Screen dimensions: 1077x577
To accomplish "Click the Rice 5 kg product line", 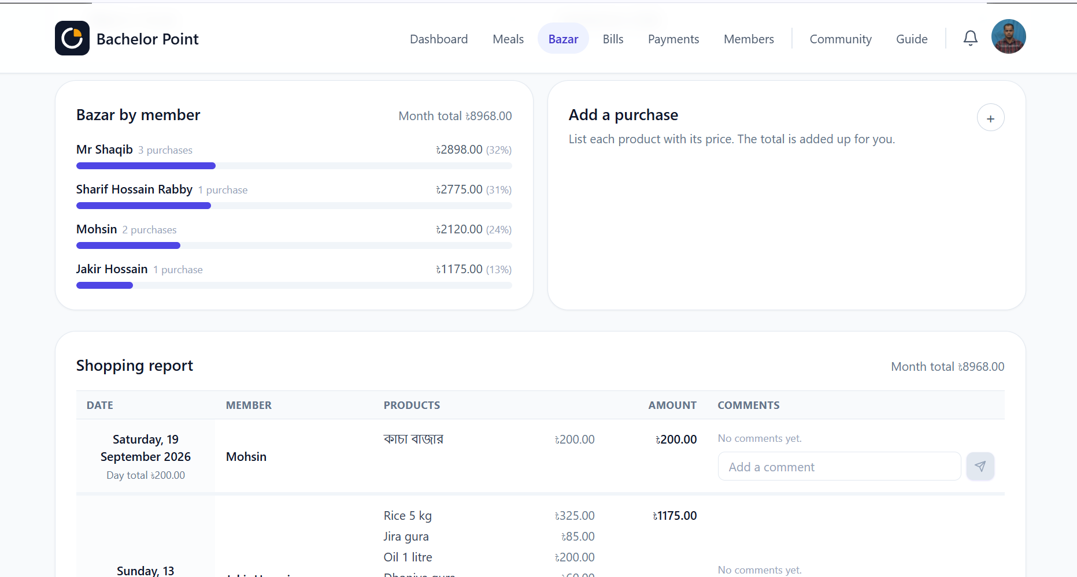I will tap(408, 516).
